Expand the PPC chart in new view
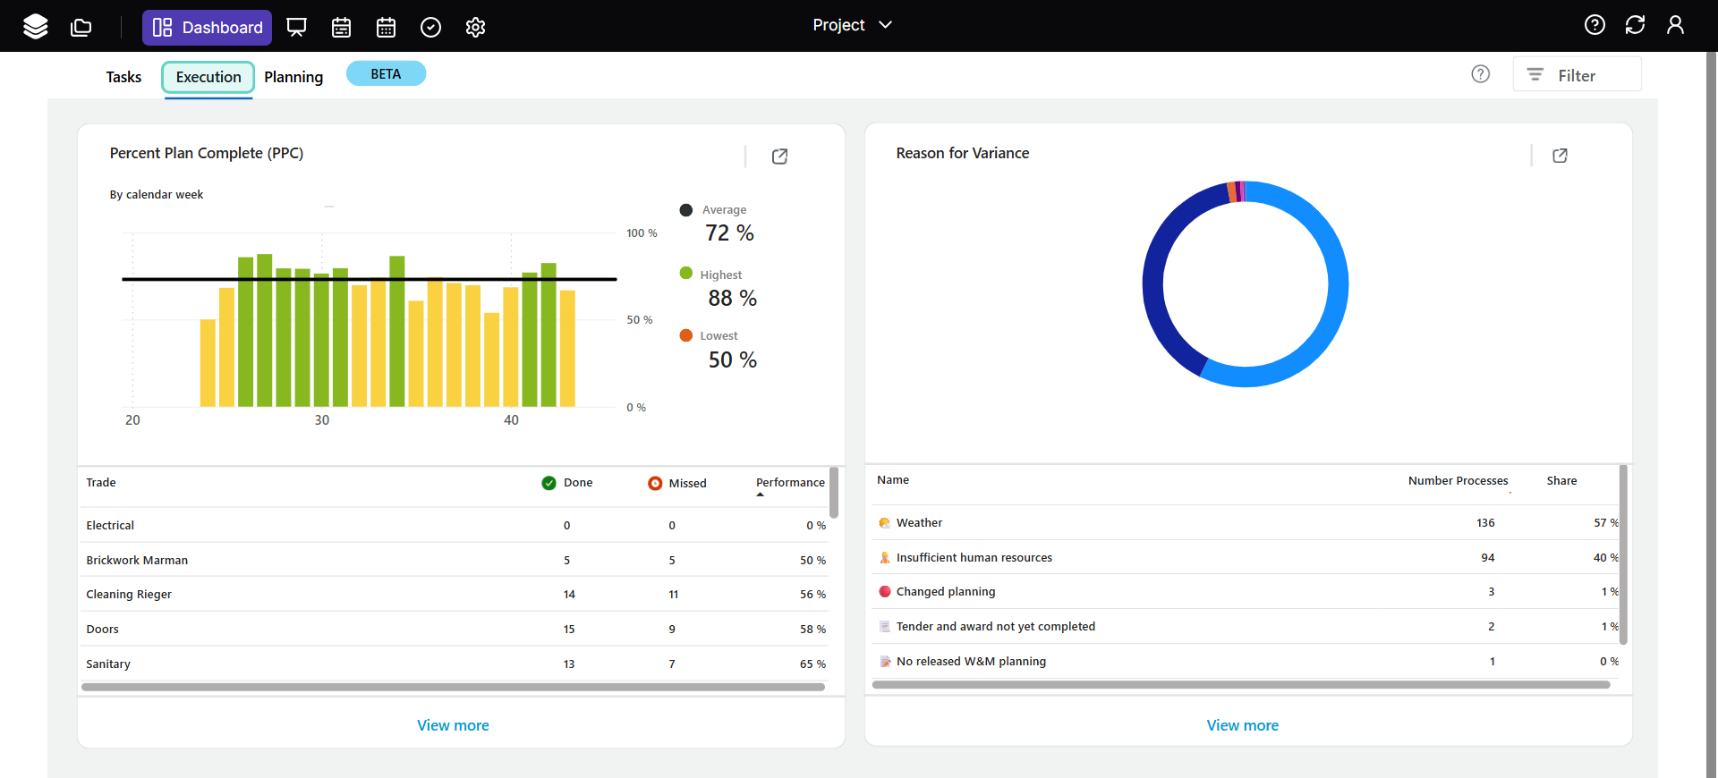1718x778 pixels. coord(779,156)
